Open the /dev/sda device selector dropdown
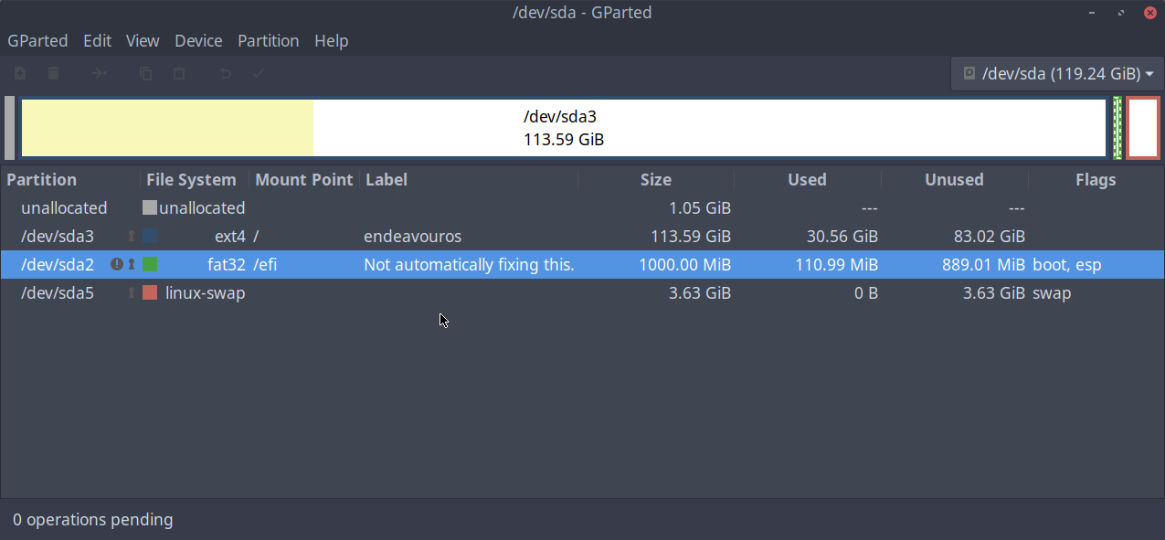This screenshot has height=540, width=1165. [1057, 73]
